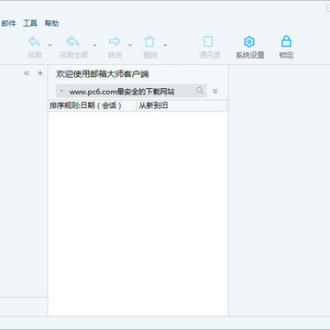Open the dropdown arrow beside Forward
Screen dimensions: 330x330
click(x=130, y=46)
